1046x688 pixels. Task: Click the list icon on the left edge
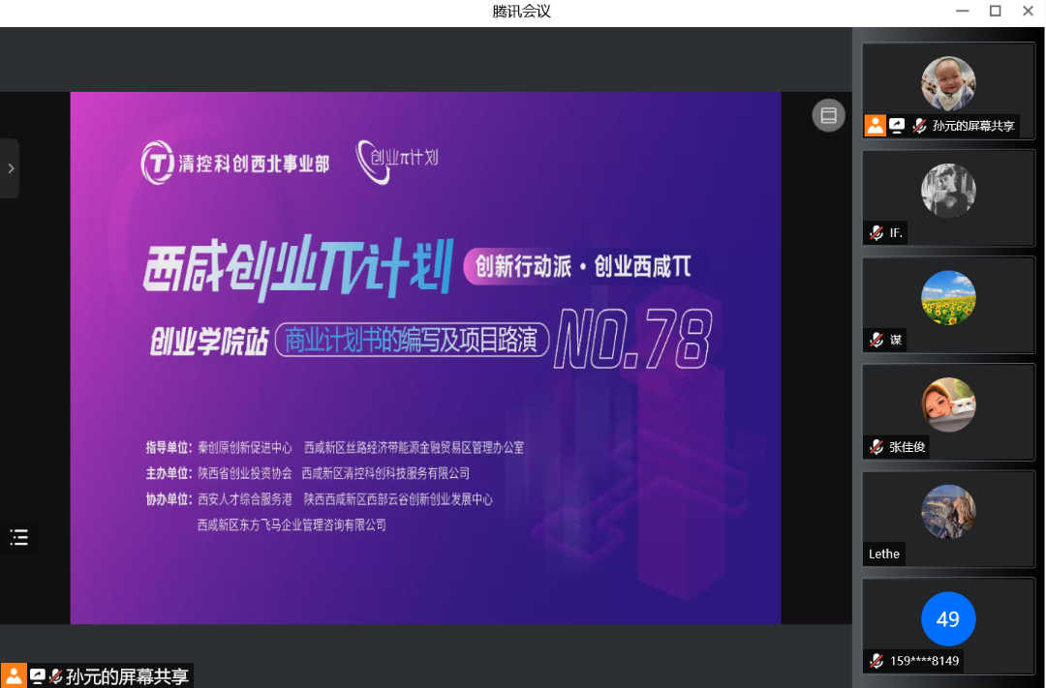pos(18,537)
